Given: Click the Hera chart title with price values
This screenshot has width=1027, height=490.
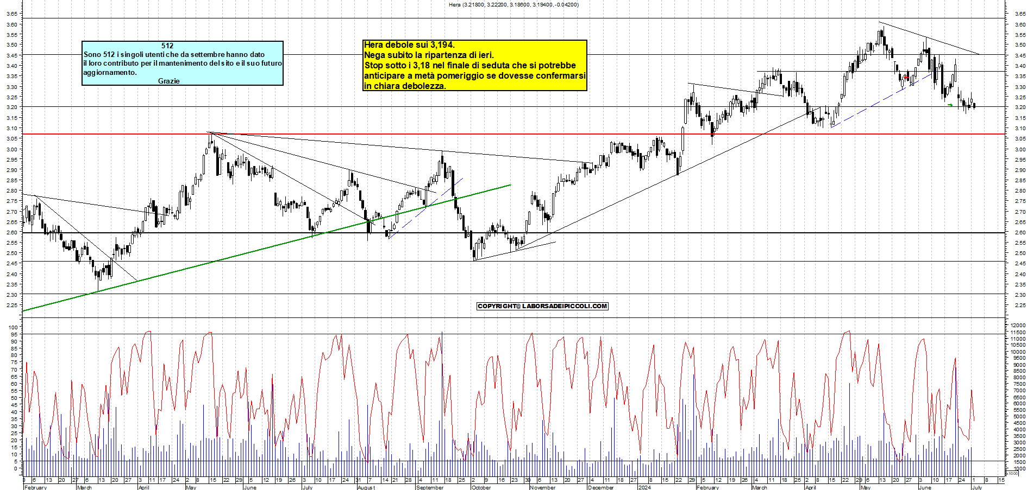Looking at the screenshot, I should 513,4.
